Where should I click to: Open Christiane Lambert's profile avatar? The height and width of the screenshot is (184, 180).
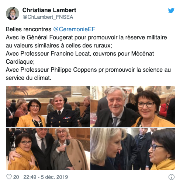[x=13, y=14]
